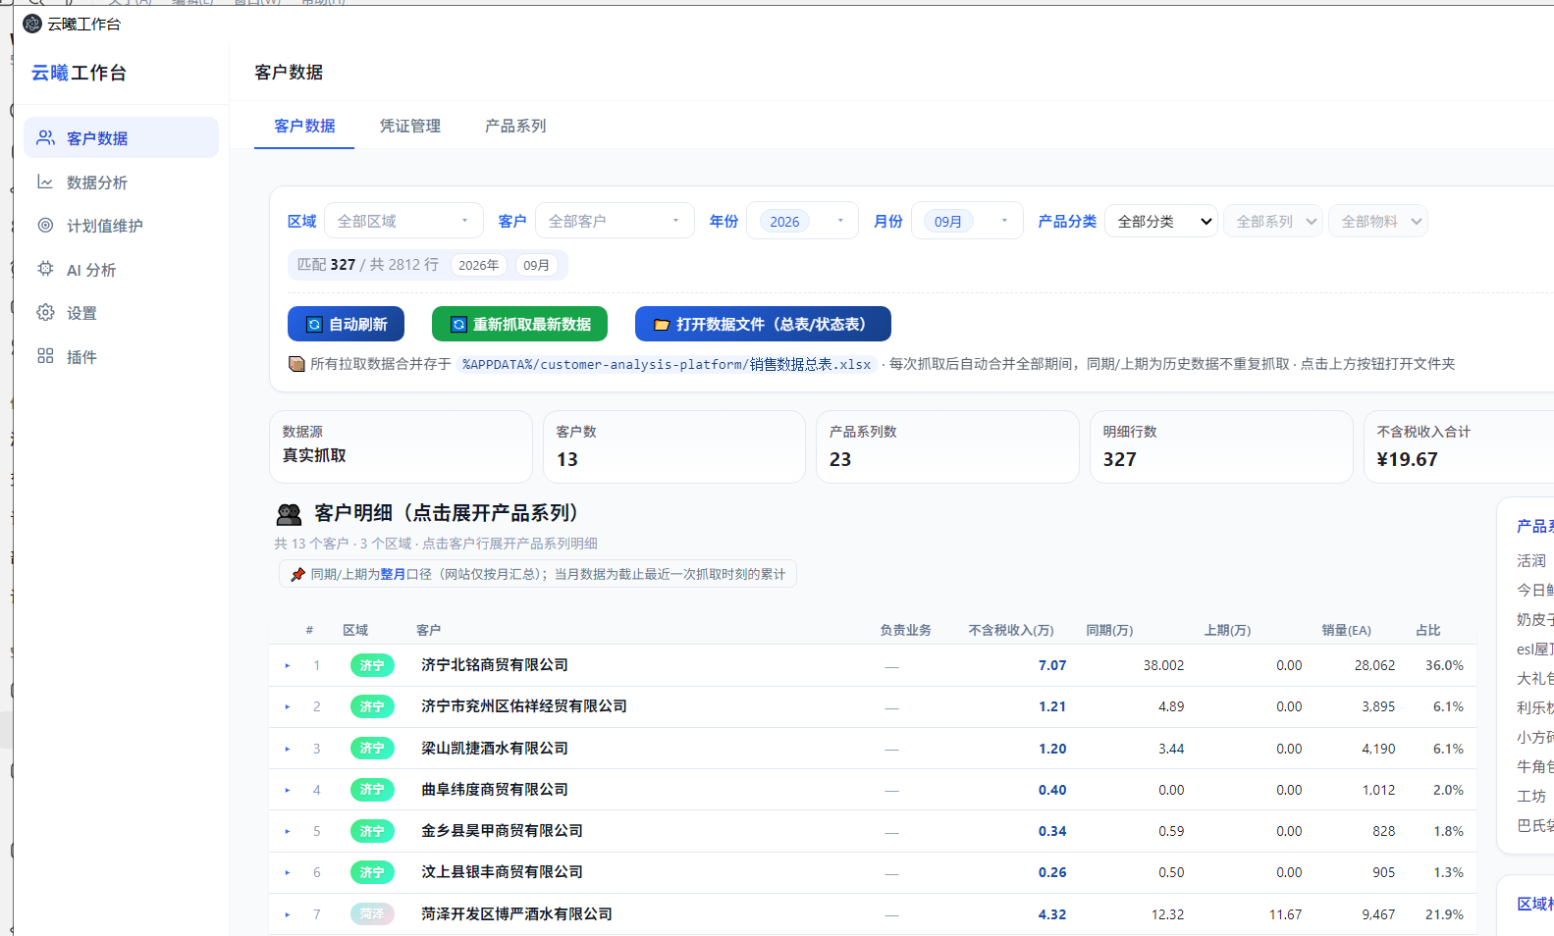The image size is (1554, 936).
Task: Expand the 曲阜纬度商贸有限公司 row
Action: point(288,790)
